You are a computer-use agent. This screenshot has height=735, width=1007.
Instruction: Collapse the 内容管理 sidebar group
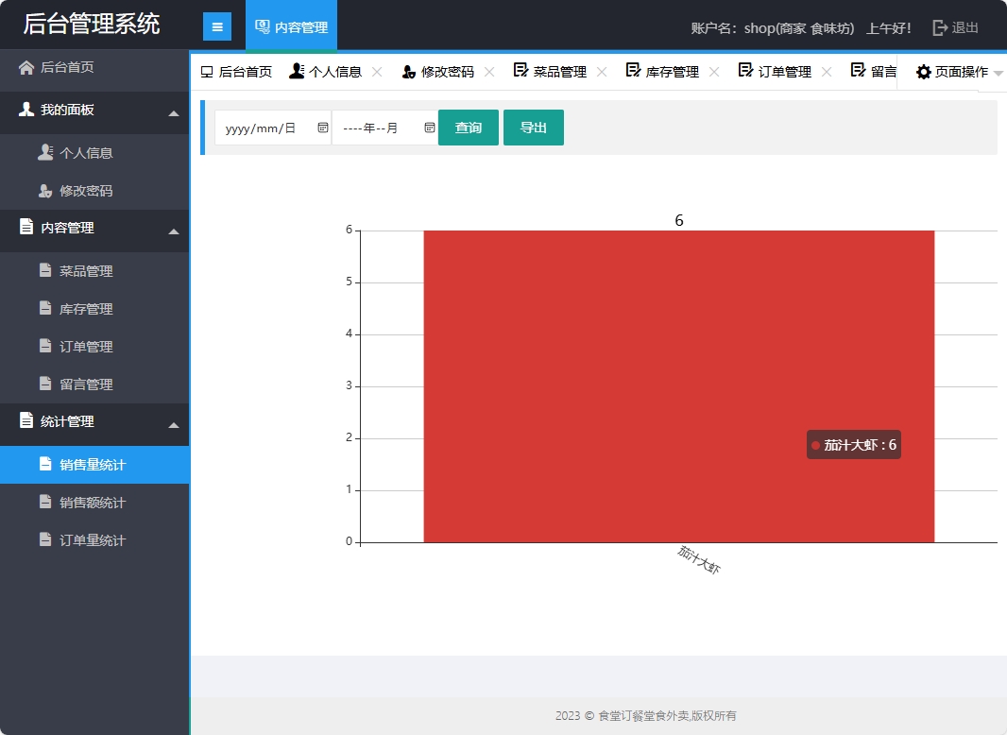coord(174,232)
